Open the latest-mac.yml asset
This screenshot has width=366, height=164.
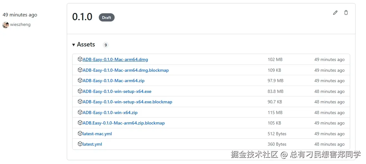[x=97, y=134]
